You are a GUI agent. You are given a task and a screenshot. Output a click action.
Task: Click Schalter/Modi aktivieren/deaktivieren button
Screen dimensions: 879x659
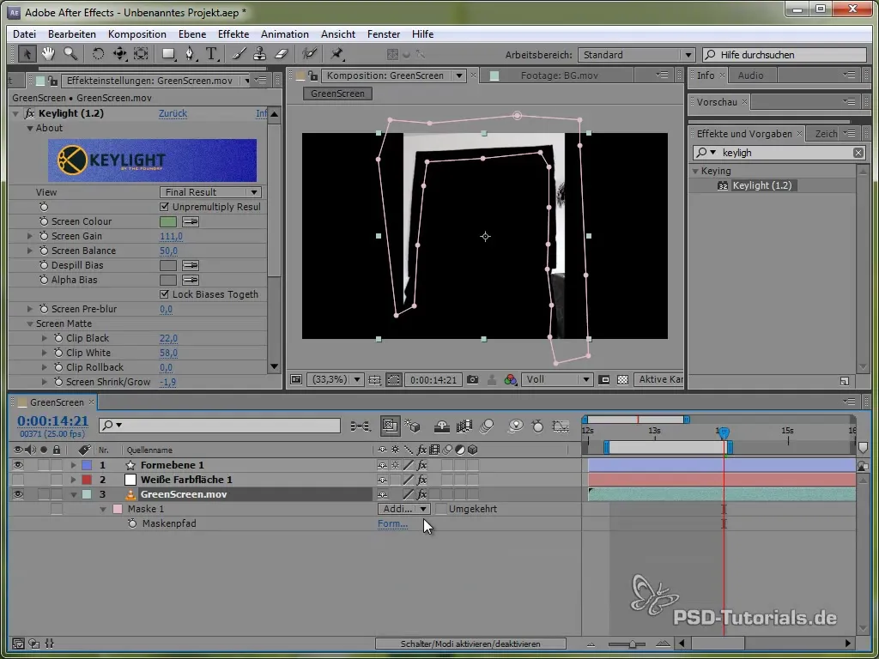[x=470, y=644]
